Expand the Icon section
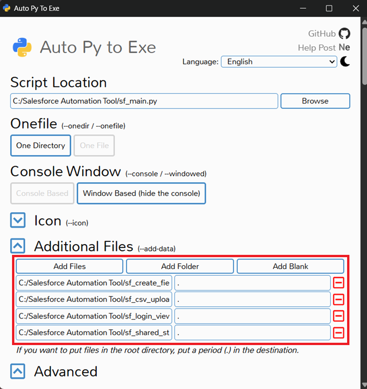 [18, 221]
